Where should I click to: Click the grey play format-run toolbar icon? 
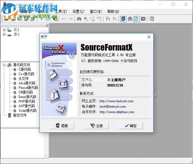(42, 19)
